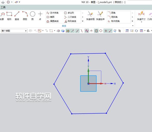The width and height of the screenshot is (152, 132).
Task: Activate Quick Trim (快速修剪) tool
Action: point(90,16)
